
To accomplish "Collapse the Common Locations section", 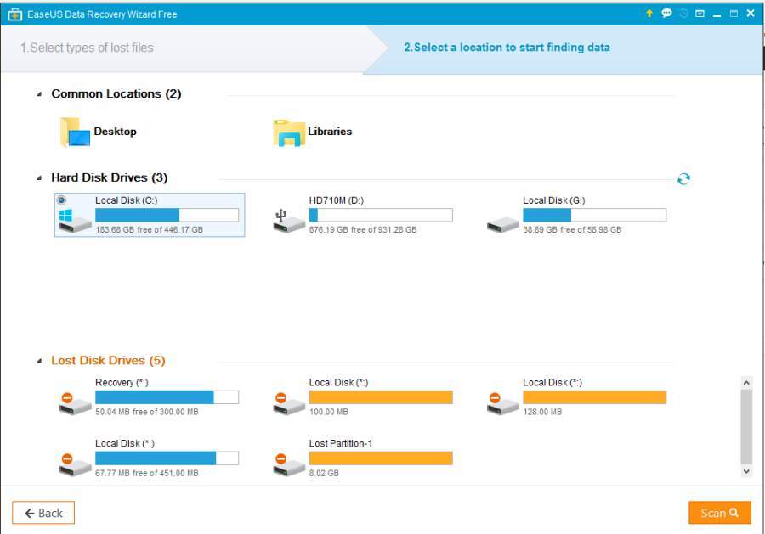I will tap(39, 94).
